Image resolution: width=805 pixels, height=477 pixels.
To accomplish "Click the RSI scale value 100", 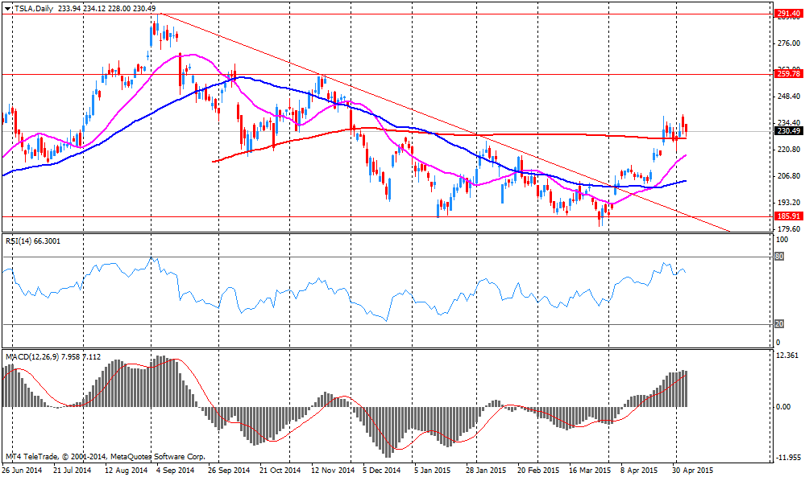I will pyautogui.click(x=782, y=240).
